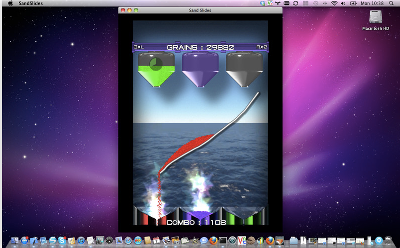The height and width of the screenshot is (248, 400).
Task: Click the purple sand hopper
Action: point(200,70)
